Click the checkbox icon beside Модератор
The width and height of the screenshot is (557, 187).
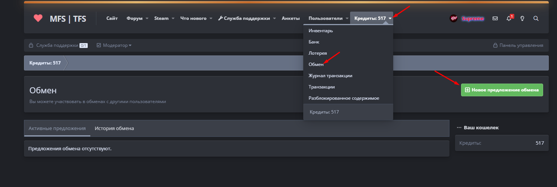click(x=99, y=45)
